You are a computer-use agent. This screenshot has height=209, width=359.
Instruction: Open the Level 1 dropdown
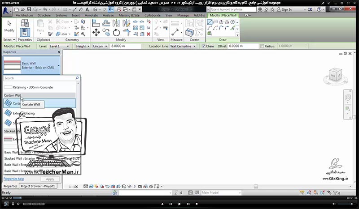pyautogui.click(x=59, y=46)
